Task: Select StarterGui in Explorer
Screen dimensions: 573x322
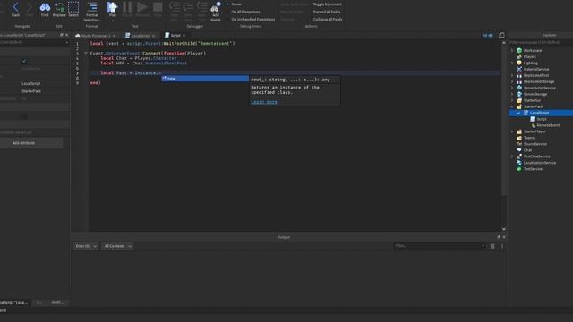Action: point(532,100)
